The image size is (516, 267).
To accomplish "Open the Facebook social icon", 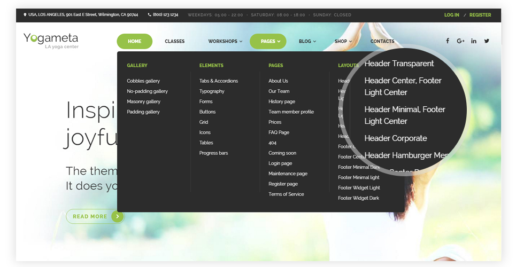I will coord(448,41).
